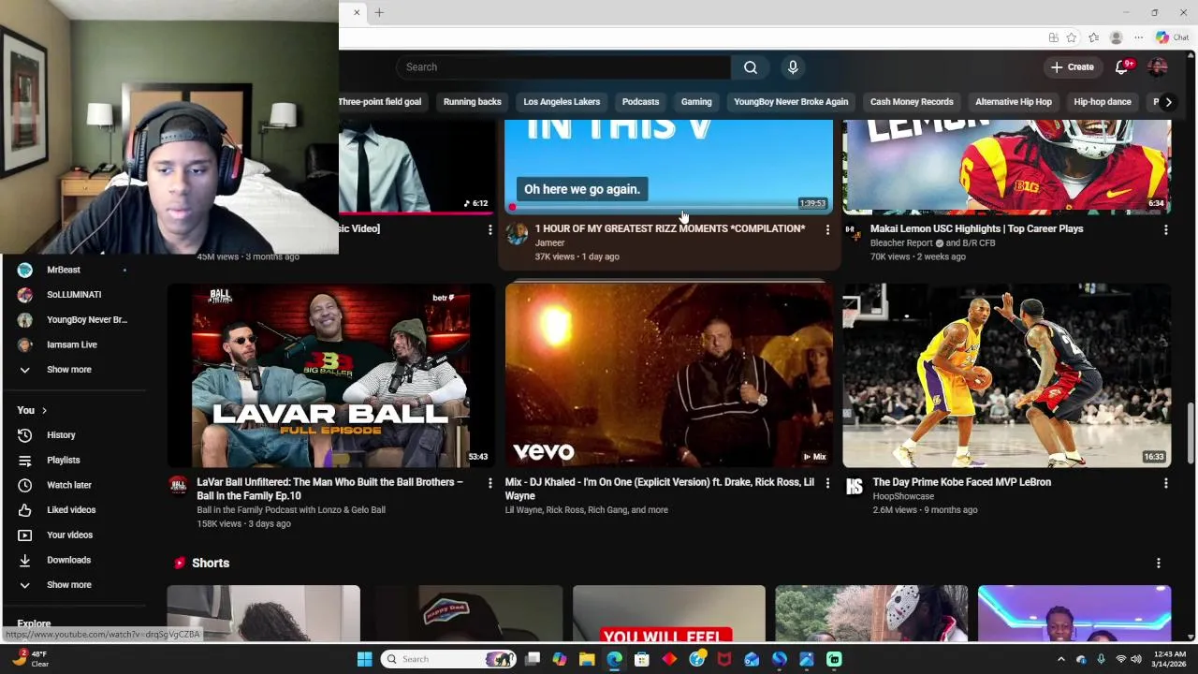
Task: Open YouTube notifications bell
Action: tap(1122, 67)
